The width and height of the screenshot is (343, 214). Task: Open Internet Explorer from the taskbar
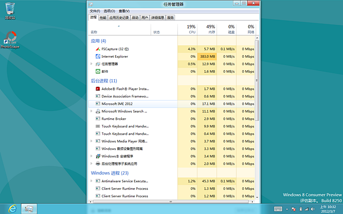click(x=12, y=209)
